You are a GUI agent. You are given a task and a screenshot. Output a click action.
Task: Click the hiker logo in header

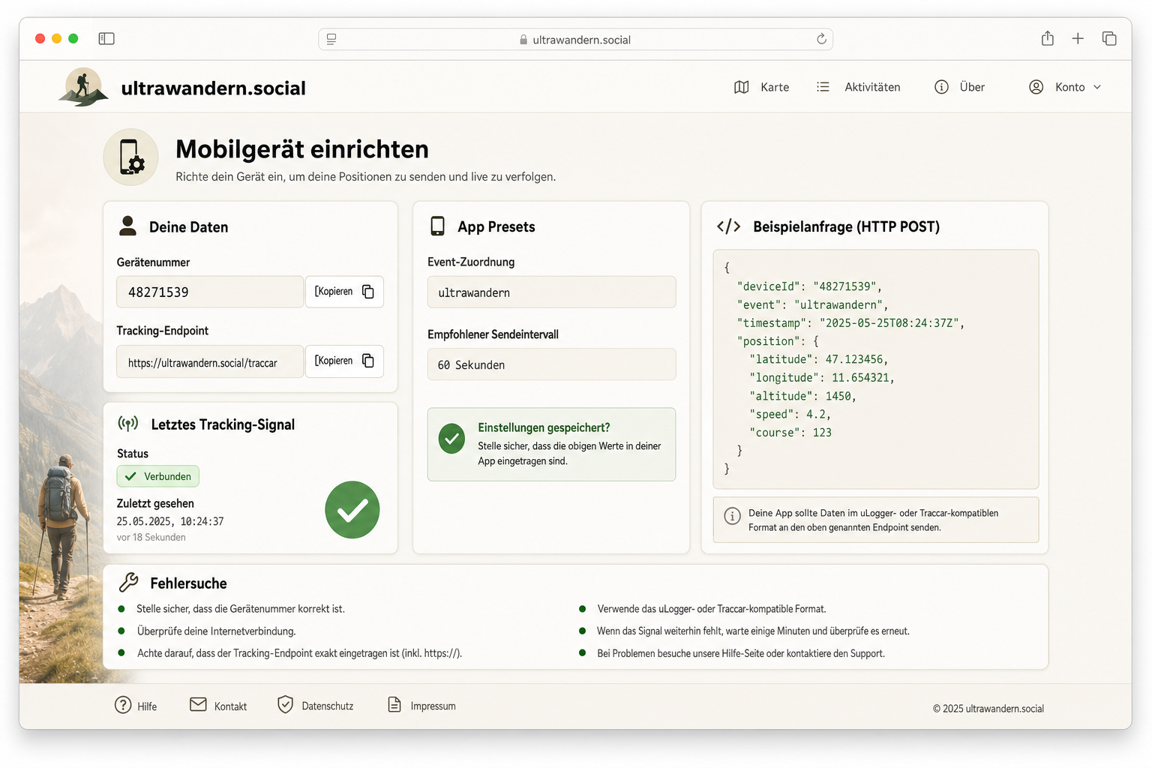(83, 87)
